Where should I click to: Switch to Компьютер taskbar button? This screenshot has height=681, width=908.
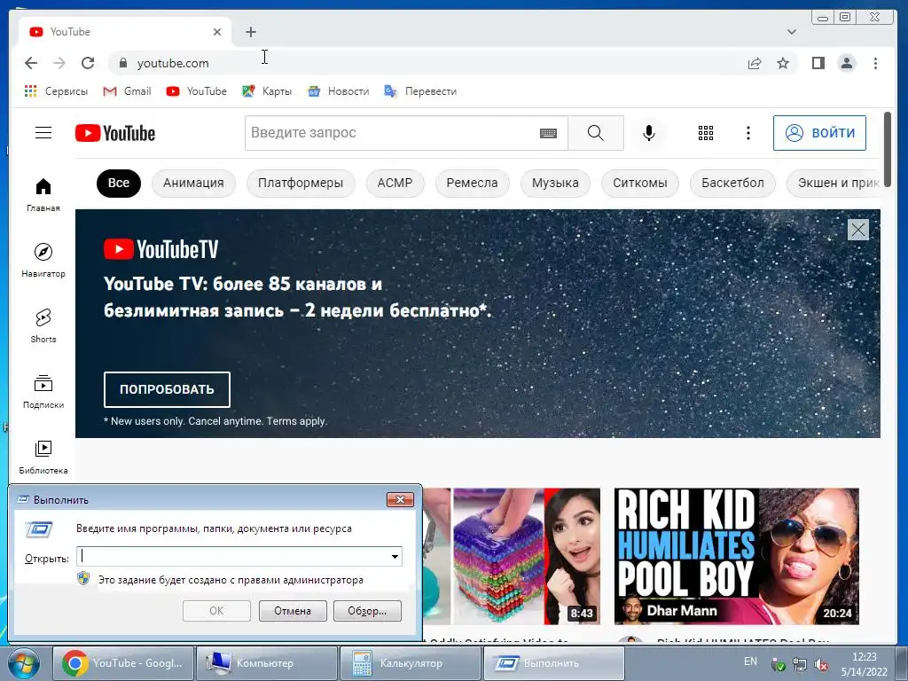click(266, 663)
